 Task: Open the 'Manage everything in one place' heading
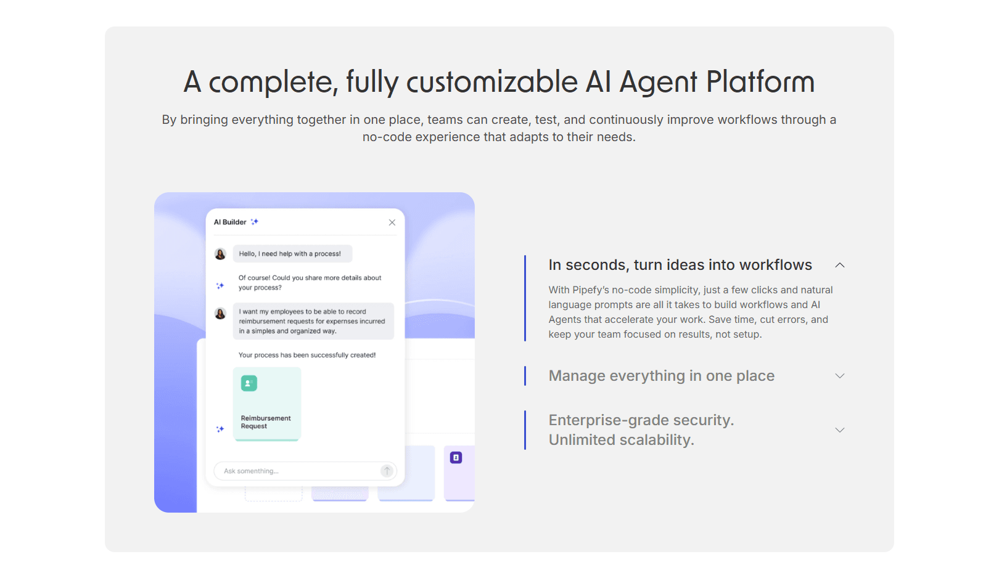point(662,376)
